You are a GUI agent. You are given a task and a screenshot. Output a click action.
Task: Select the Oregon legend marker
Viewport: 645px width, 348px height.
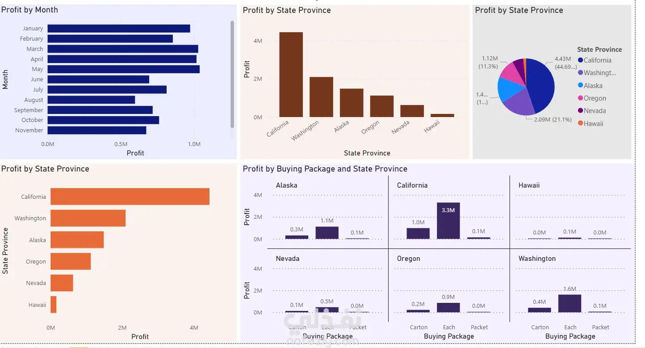point(580,98)
